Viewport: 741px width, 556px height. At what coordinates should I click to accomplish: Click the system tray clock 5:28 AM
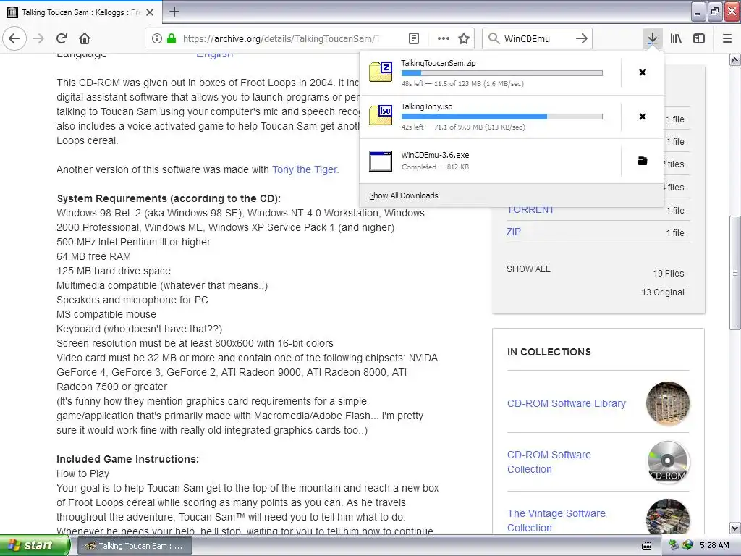[x=714, y=545]
